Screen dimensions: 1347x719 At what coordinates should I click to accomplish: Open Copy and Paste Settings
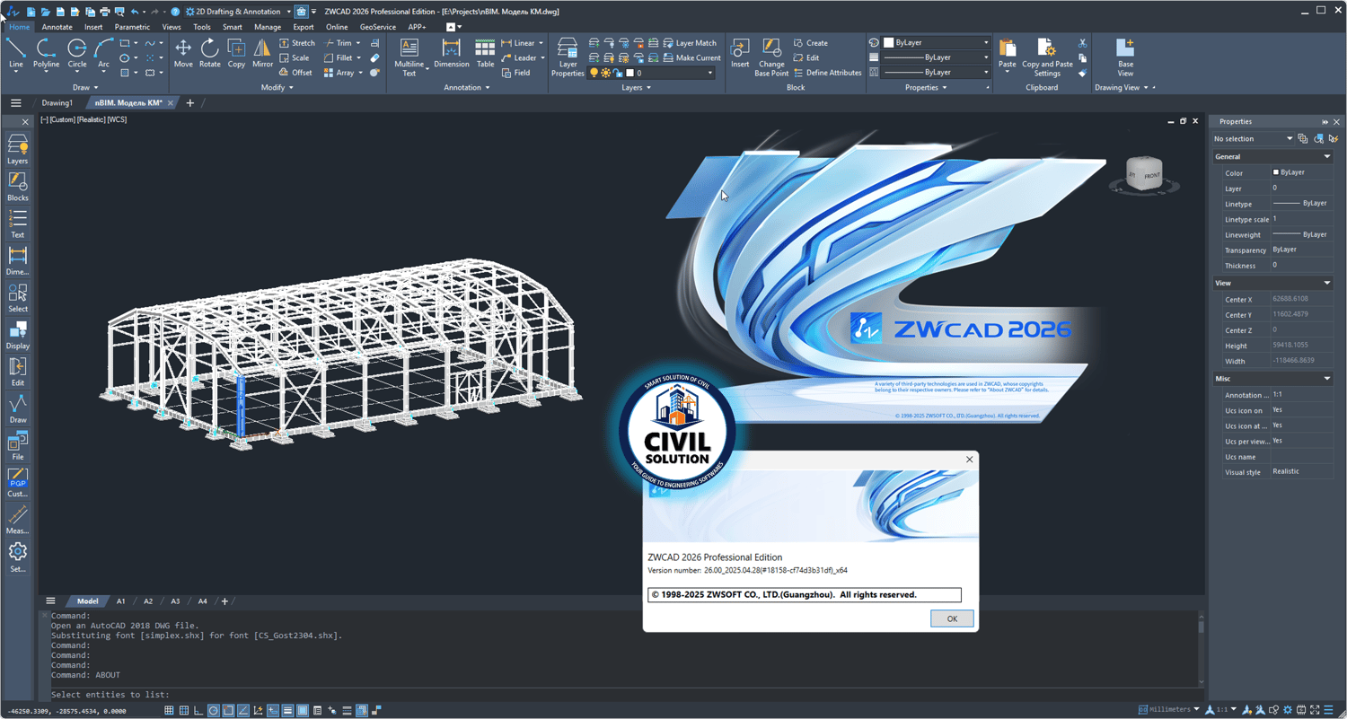[1047, 57]
